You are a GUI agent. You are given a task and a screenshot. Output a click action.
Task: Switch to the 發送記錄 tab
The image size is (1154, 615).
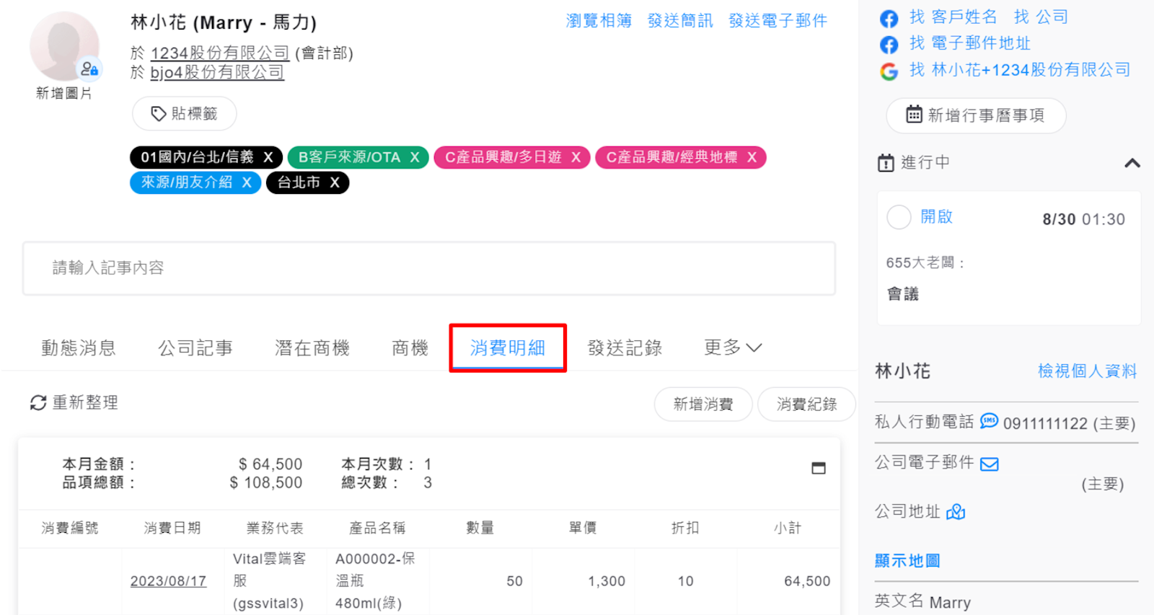coord(625,348)
